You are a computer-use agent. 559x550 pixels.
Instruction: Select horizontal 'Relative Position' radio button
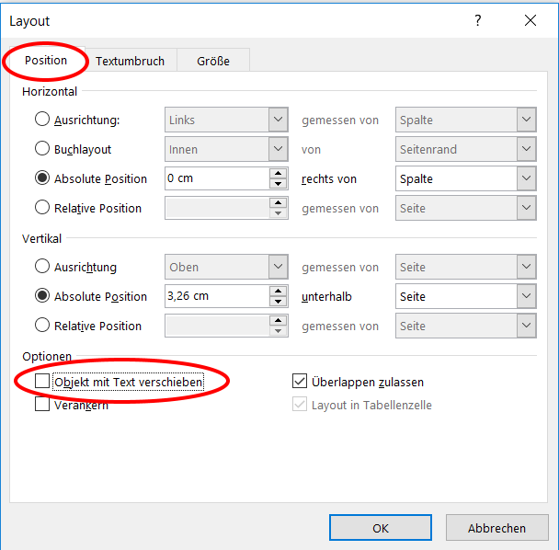coord(42,208)
